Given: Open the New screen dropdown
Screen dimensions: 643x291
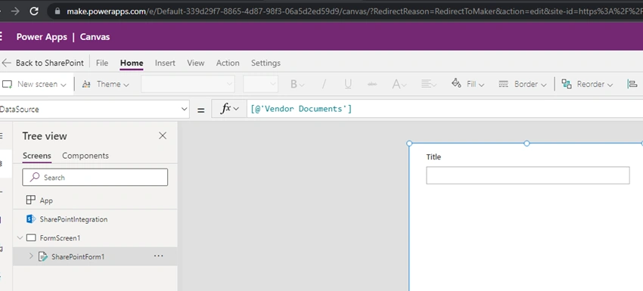Looking at the screenshot, I should (x=35, y=84).
